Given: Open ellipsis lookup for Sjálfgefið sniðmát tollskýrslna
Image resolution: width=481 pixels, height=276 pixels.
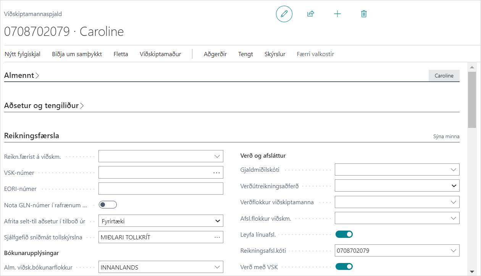Looking at the screenshot, I should [217, 237].
